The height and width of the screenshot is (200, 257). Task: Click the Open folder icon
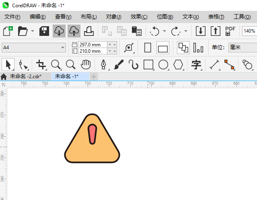point(23,31)
